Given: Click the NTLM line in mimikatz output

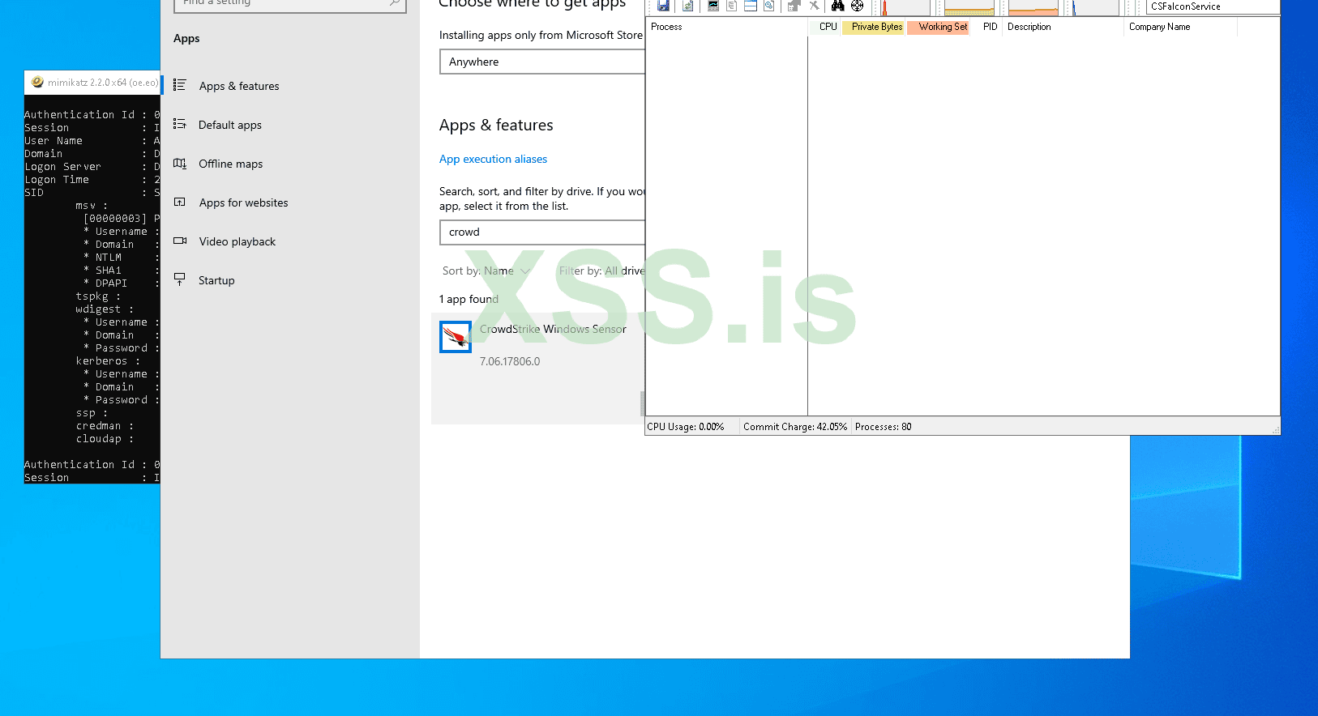Looking at the screenshot, I should (121, 258).
